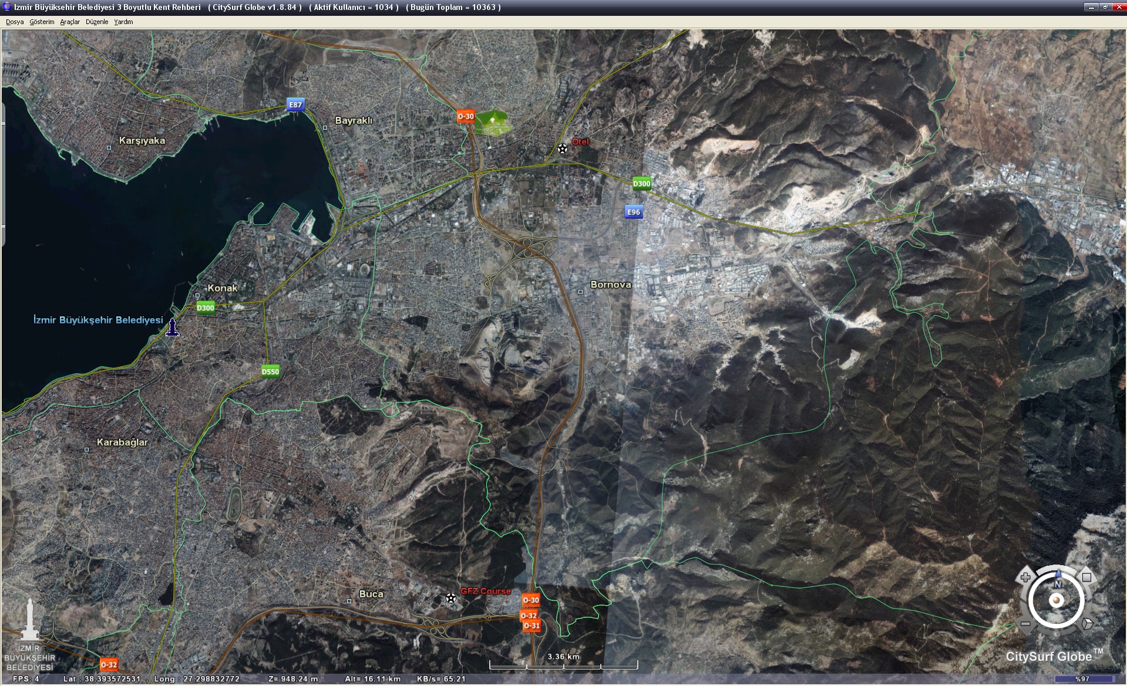Screen dimensions: 1127x686
Task: Click the clock tower icon at İzmir Büyükşehir Belediyesi
Action: tap(172, 327)
